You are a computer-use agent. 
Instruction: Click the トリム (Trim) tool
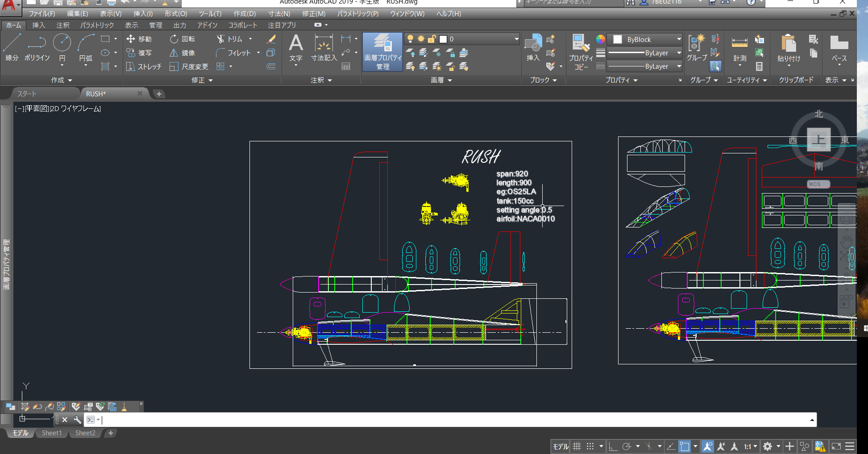point(229,39)
